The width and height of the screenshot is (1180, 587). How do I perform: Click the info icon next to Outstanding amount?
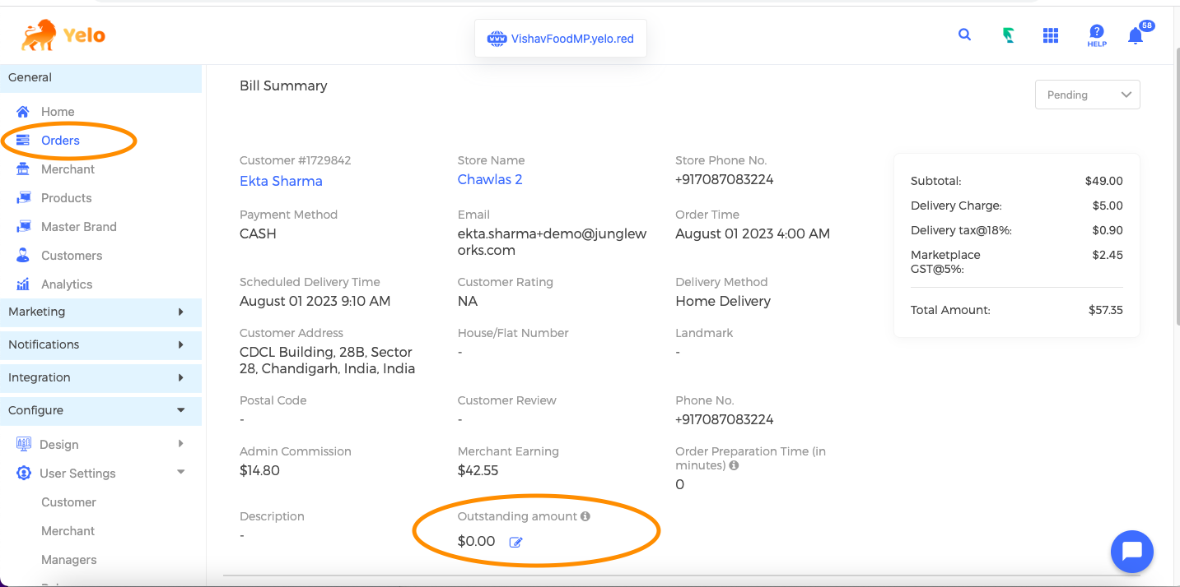click(585, 516)
